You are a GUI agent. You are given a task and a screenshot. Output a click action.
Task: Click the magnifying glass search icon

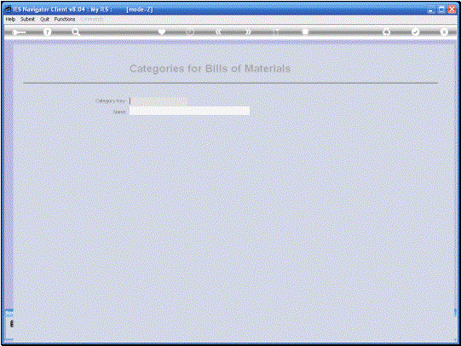pyautogui.click(x=76, y=32)
